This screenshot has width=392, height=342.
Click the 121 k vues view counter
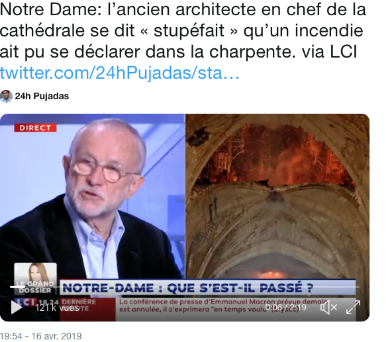[57, 308]
